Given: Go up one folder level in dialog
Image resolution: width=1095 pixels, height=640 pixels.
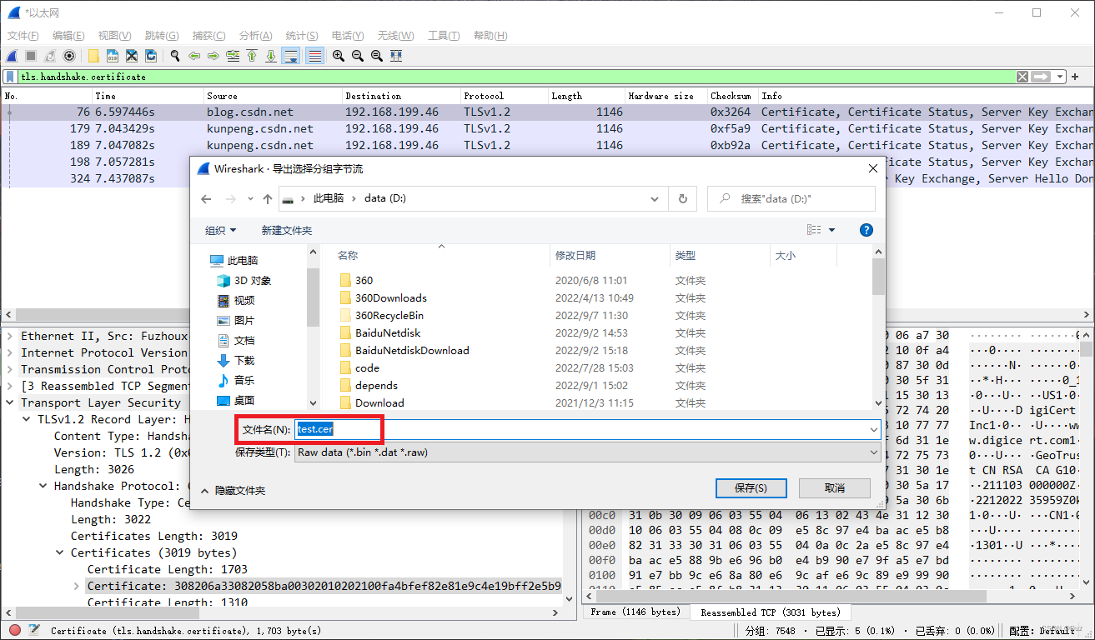Looking at the screenshot, I should 268,199.
